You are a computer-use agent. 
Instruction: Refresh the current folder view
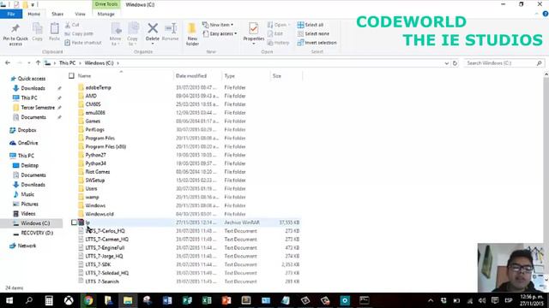tap(455, 63)
